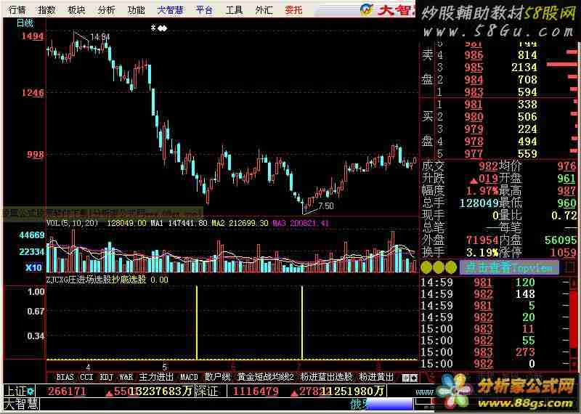Click the middle yellow circle indicator
581x414 pixels.
click(x=439, y=267)
